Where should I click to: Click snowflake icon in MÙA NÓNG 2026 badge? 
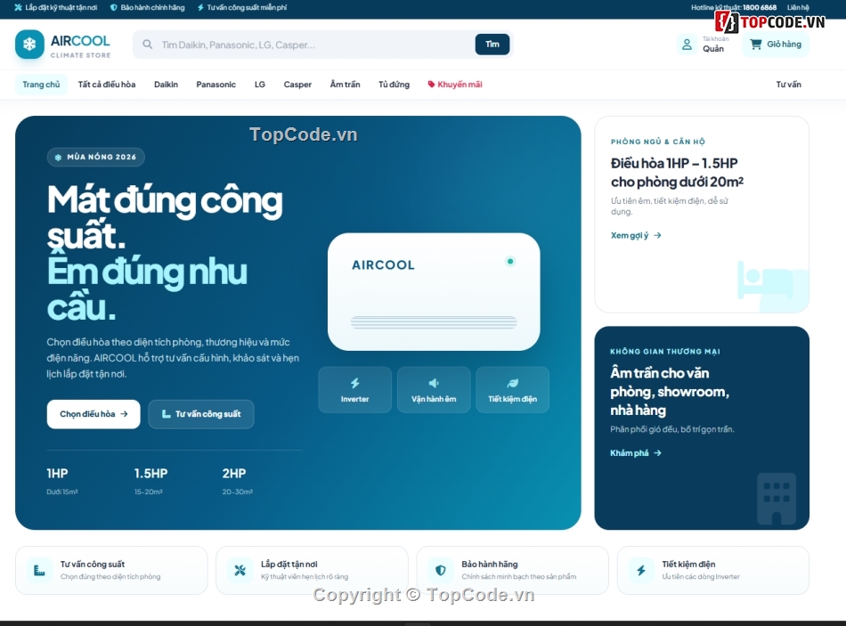pyautogui.click(x=58, y=157)
